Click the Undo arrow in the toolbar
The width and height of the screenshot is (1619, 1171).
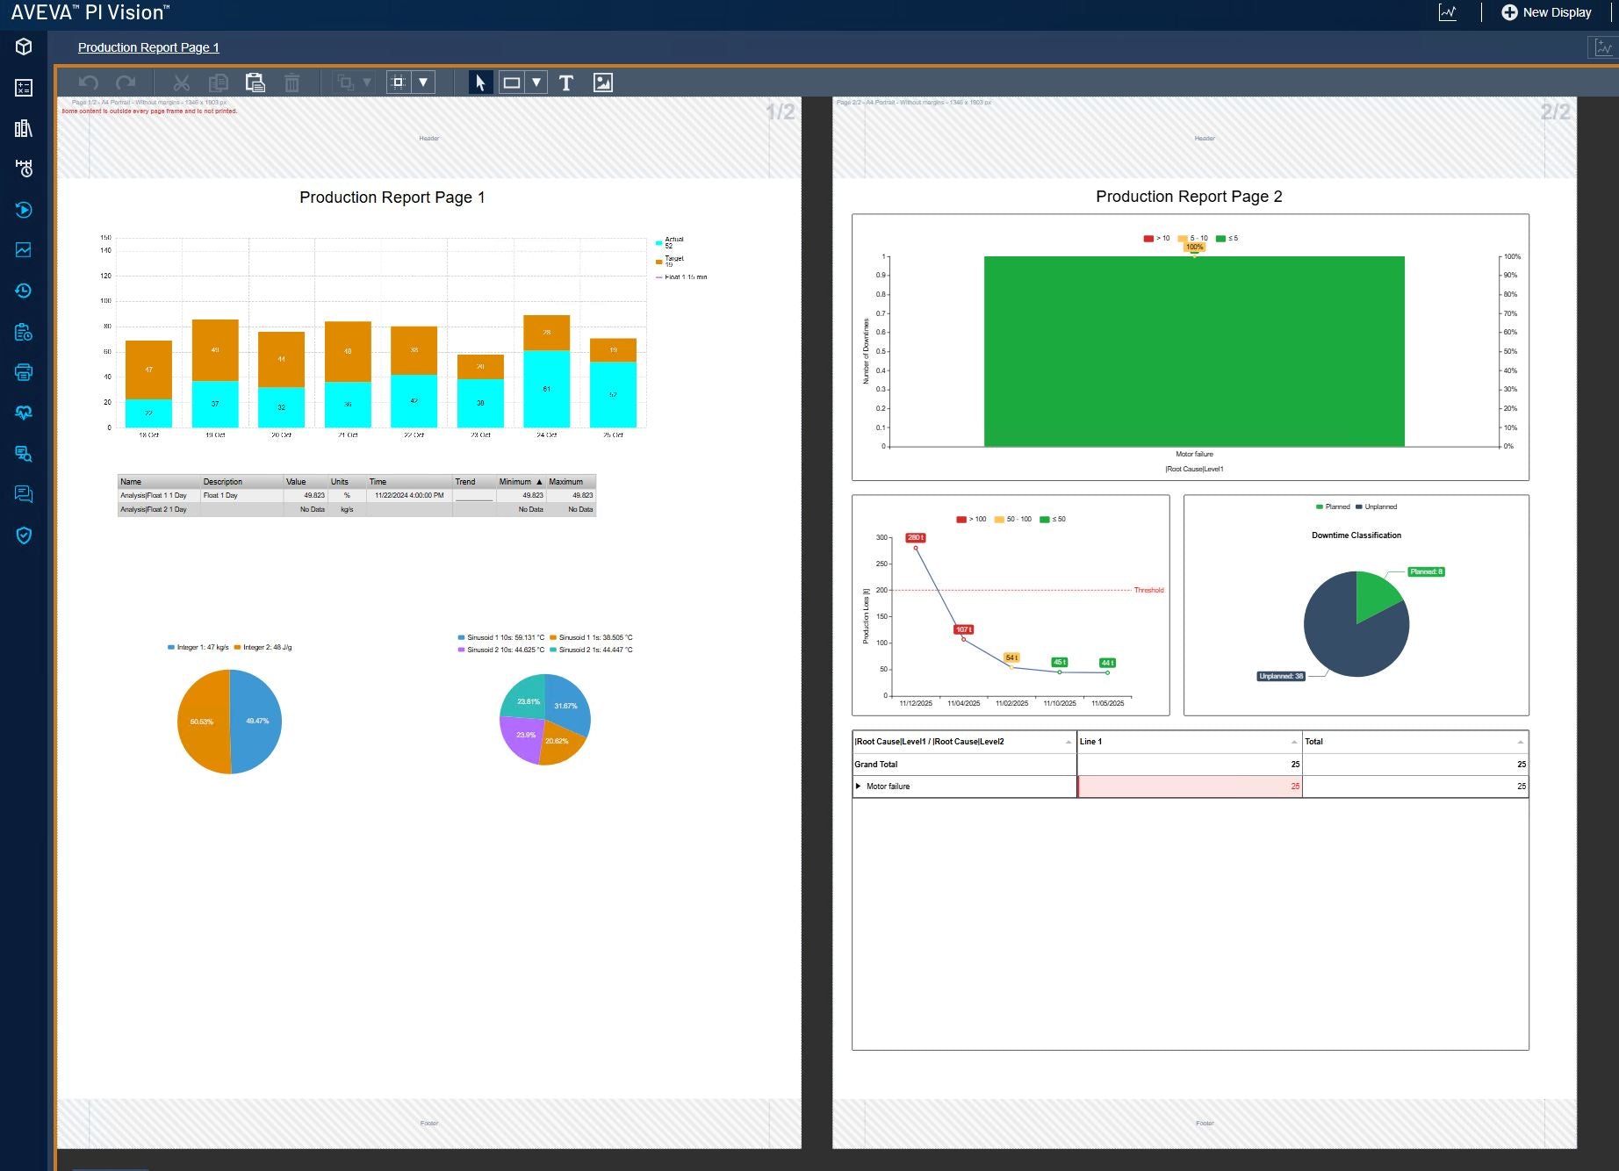[x=88, y=83]
